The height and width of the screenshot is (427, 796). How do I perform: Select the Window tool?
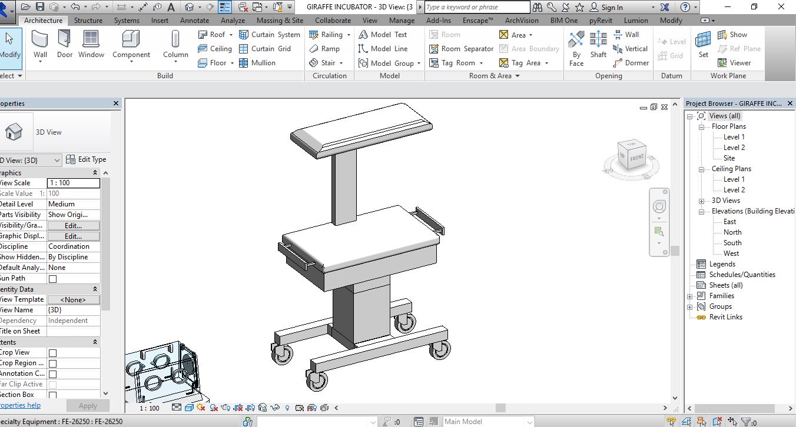click(91, 45)
